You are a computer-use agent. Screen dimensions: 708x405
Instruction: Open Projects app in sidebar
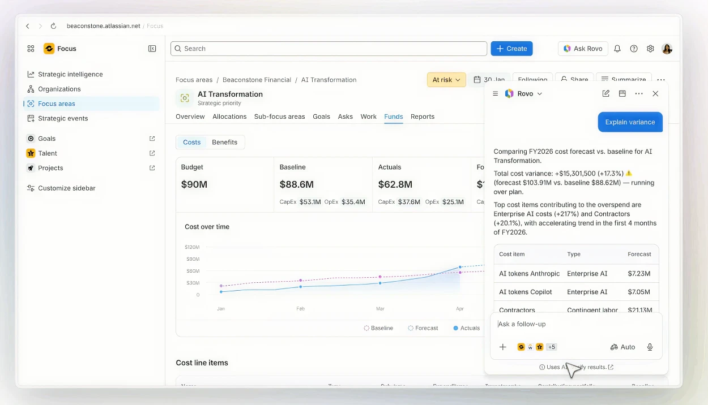click(50, 168)
